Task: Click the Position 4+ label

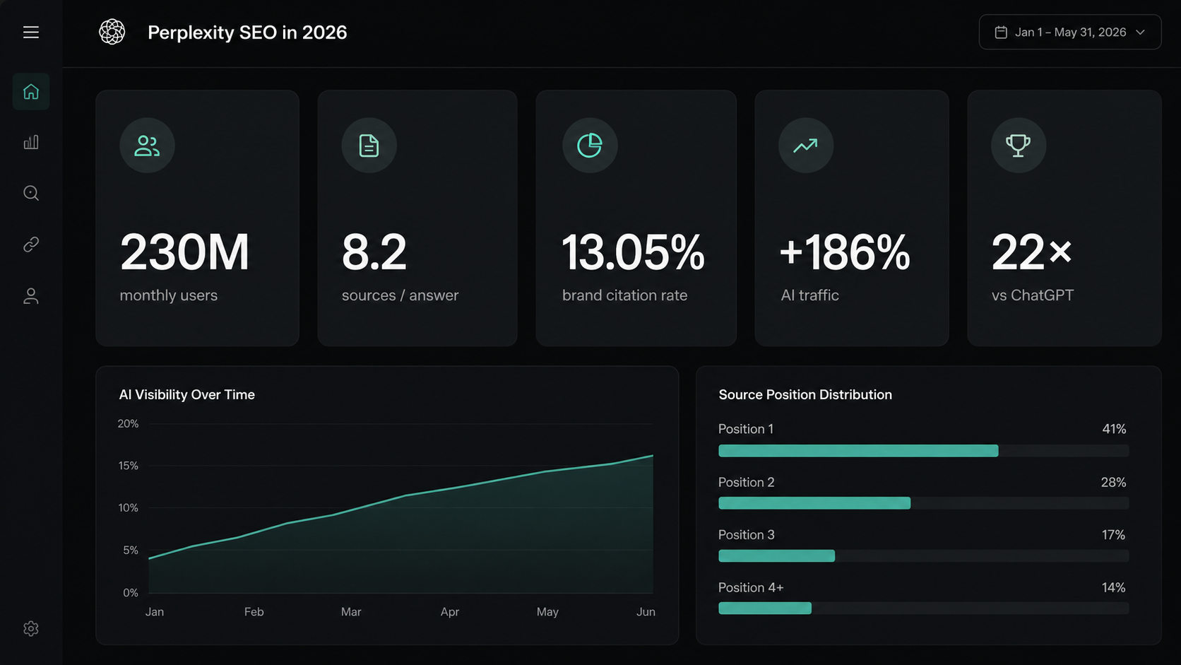Action: tap(751, 587)
